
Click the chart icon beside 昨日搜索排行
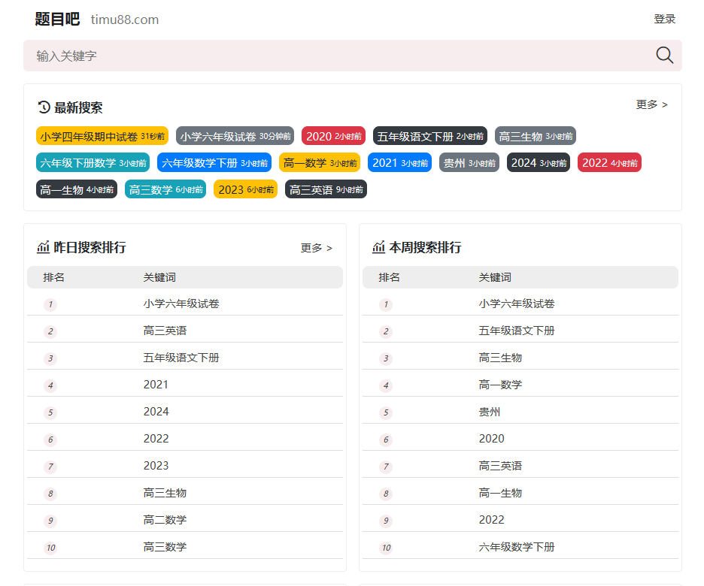[43, 247]
